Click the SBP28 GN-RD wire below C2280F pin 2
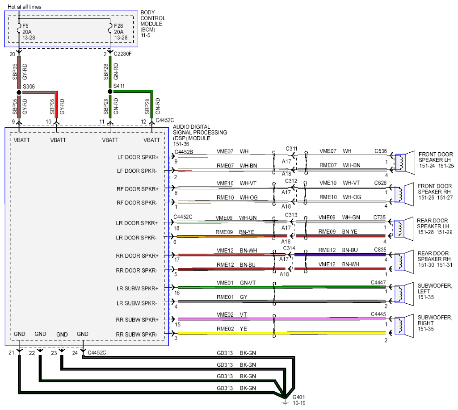 coord(110,72)
